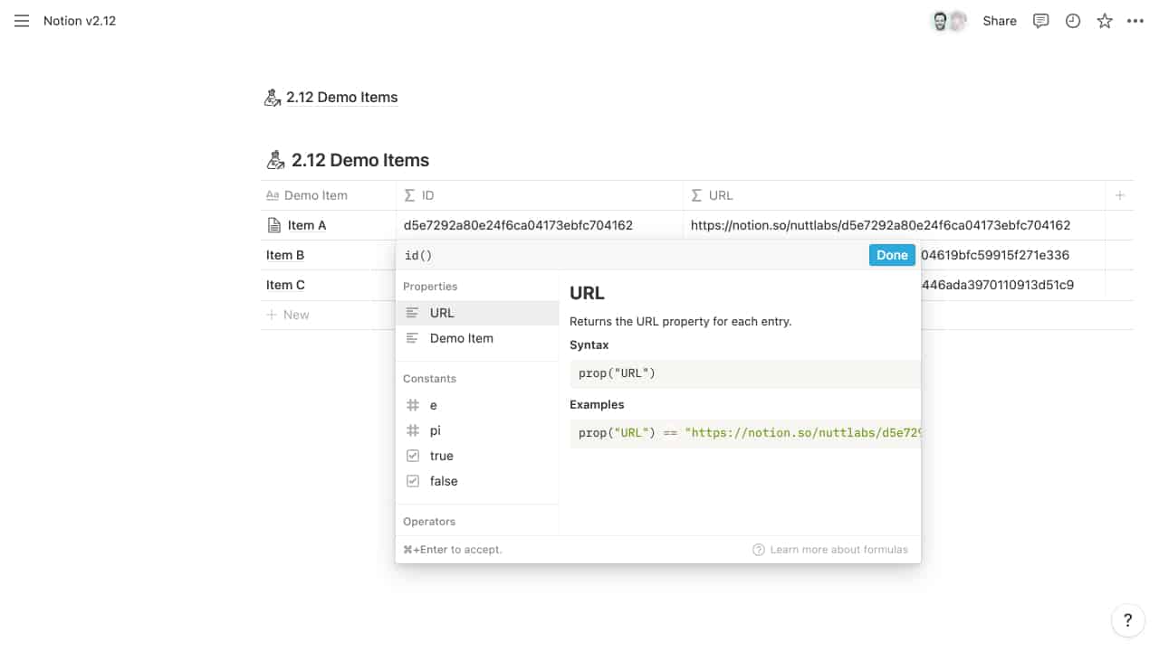Click the hash icon beside constant e
Viewport: 1159px width, 651px height.
(x=413, y=405)
